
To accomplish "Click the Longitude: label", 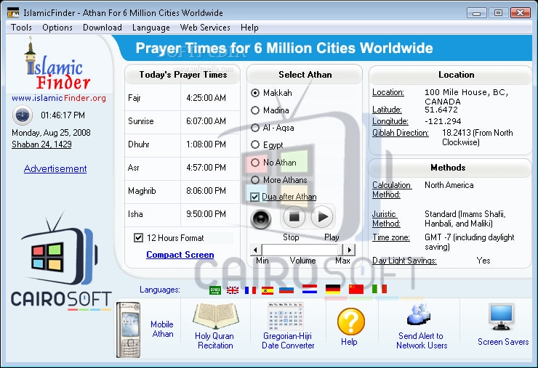I will click(390, 121).
